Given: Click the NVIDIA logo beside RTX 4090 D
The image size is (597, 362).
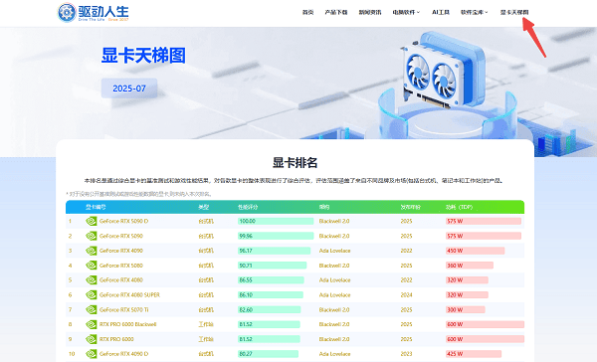Looking at the screenshot, I should [91, 354].
